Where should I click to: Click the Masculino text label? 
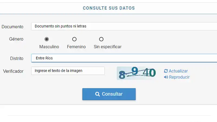coord(49,47)
